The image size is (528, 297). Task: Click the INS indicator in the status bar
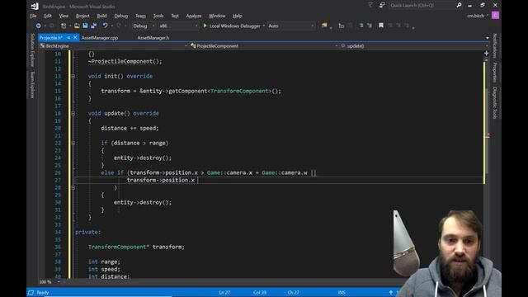click(342, 292)
